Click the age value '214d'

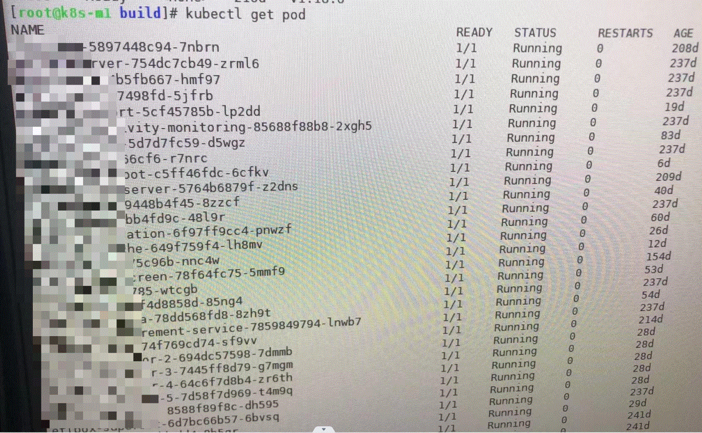[x=651, y=320]
